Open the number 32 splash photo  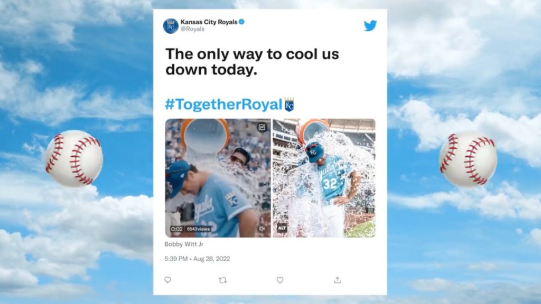coord(324,178)
